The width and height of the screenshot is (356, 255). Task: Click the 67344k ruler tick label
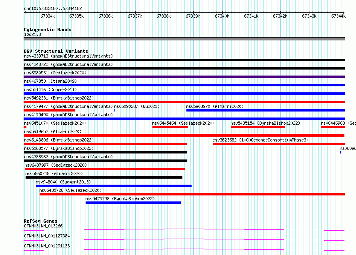338,16
